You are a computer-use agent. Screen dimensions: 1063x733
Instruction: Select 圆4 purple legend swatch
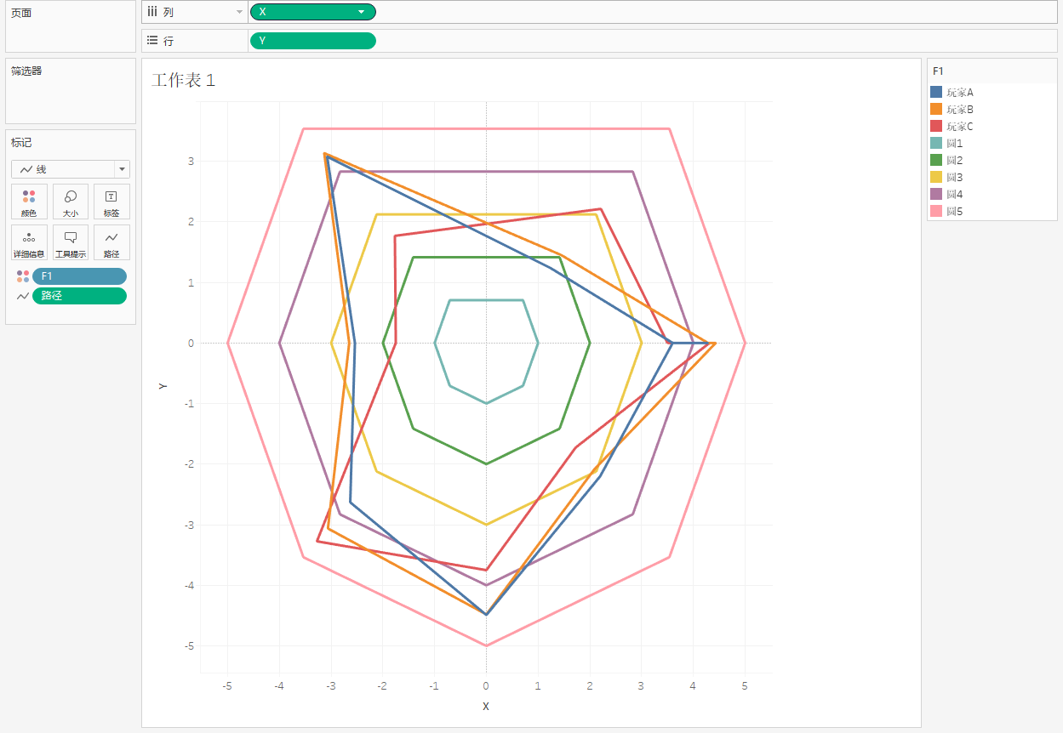[x=936, y=194]
